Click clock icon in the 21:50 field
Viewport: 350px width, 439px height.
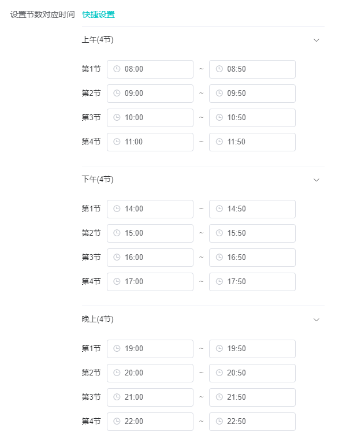[219, 397]
